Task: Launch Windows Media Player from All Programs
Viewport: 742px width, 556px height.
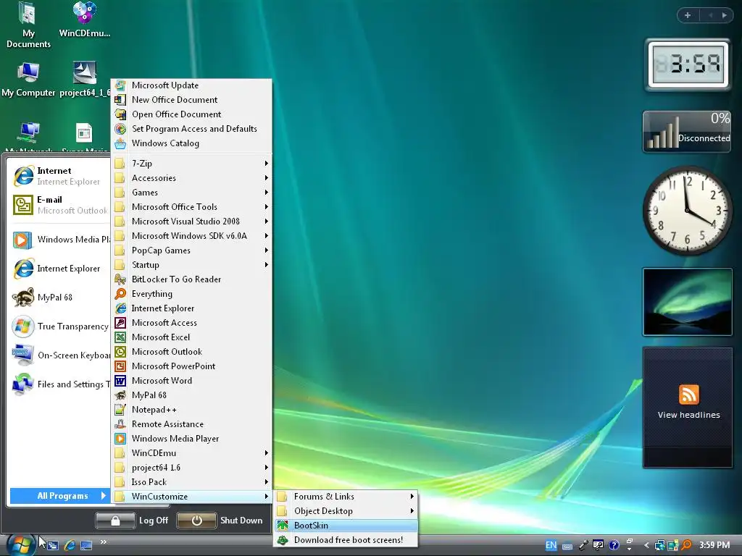Action: [x=192, y=439]
